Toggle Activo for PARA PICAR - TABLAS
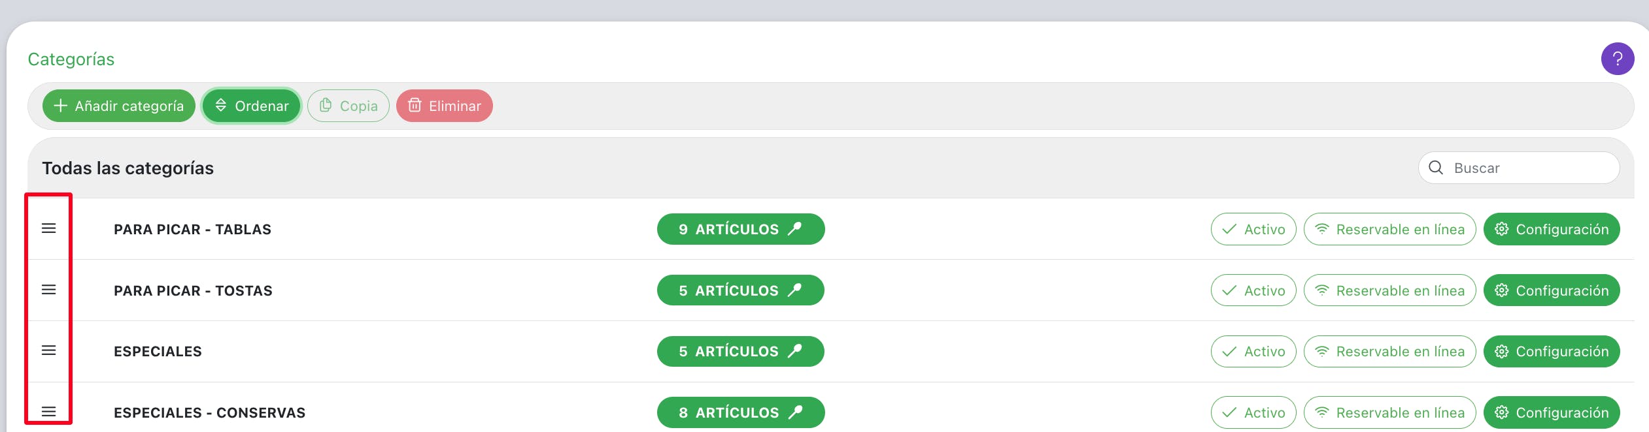This screenshot has width=1649, height=432. (x=1253, y=229)
